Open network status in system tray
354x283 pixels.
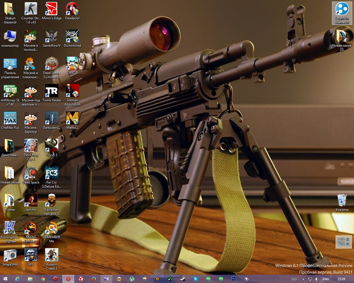tap(310, 279)
